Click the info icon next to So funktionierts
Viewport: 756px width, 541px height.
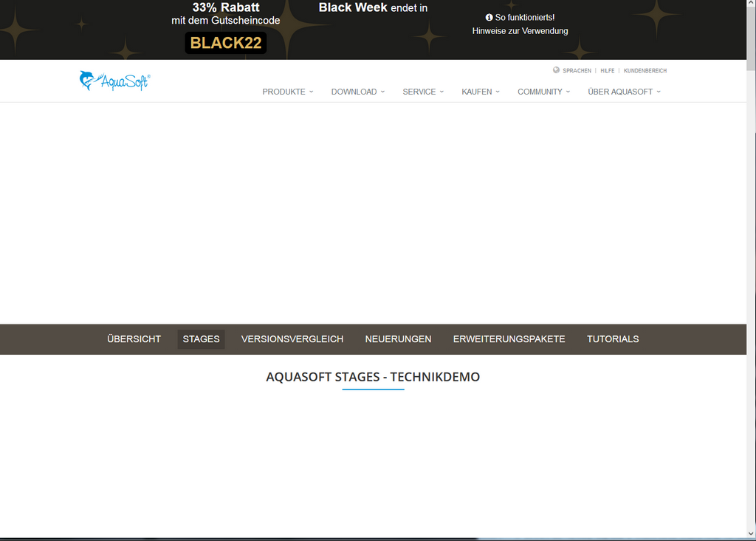[x=489, y=17]
